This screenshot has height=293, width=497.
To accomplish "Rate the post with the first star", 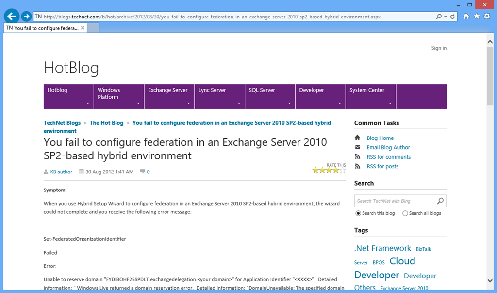I will coord(315,171).
